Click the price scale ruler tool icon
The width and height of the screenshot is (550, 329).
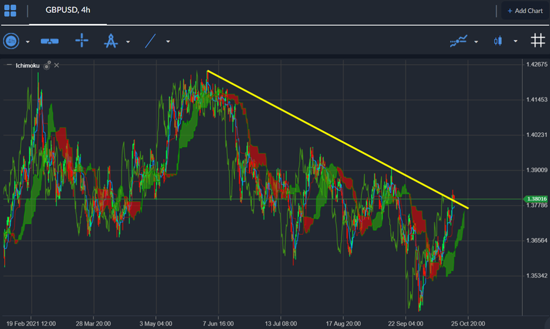pos(49,41)
